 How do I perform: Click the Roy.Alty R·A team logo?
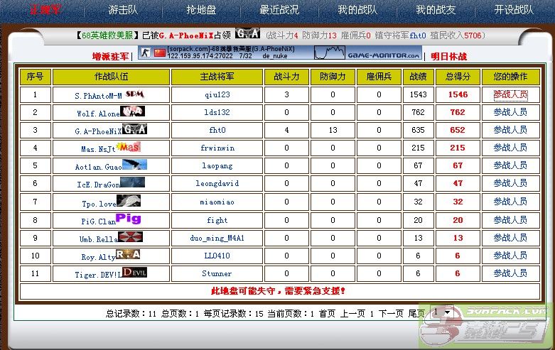click(128, 255)
